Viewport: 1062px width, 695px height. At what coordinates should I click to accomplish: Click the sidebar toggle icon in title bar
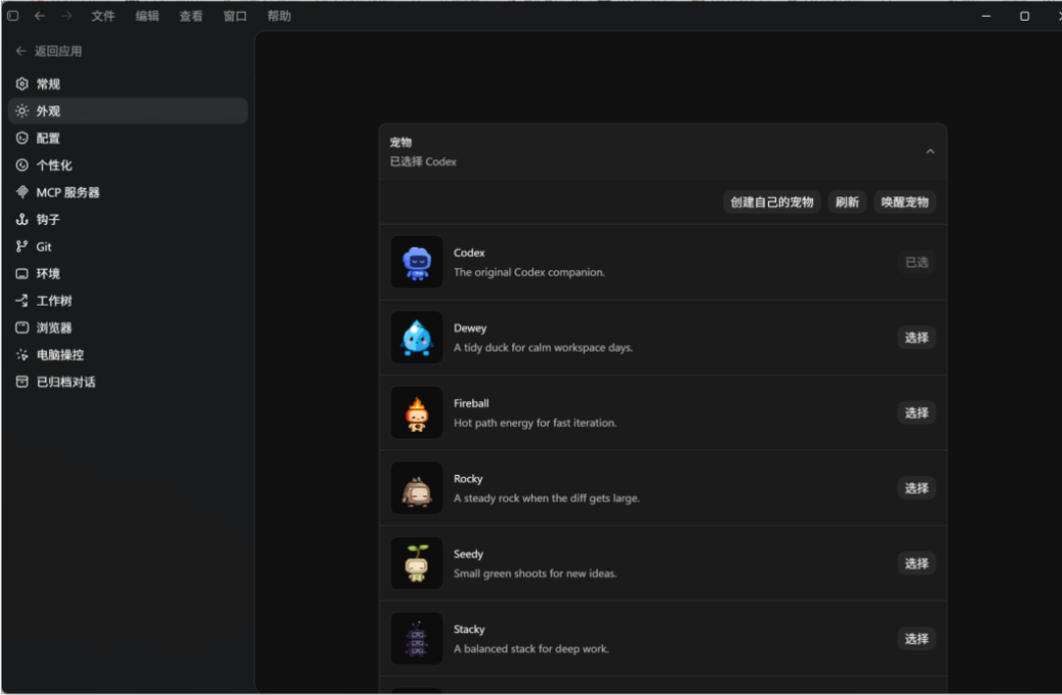tap(13, 16)
